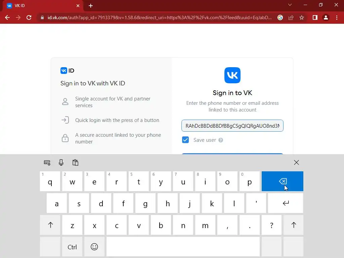Tap the i key
The image size is (344, 258).
click(205, 181)
